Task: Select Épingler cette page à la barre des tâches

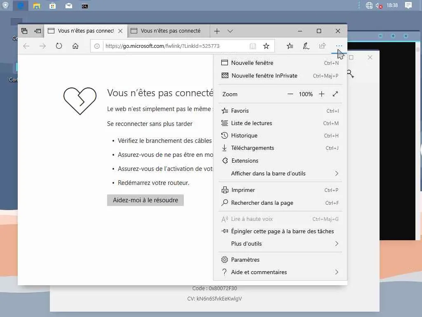Action: point(280,231)
